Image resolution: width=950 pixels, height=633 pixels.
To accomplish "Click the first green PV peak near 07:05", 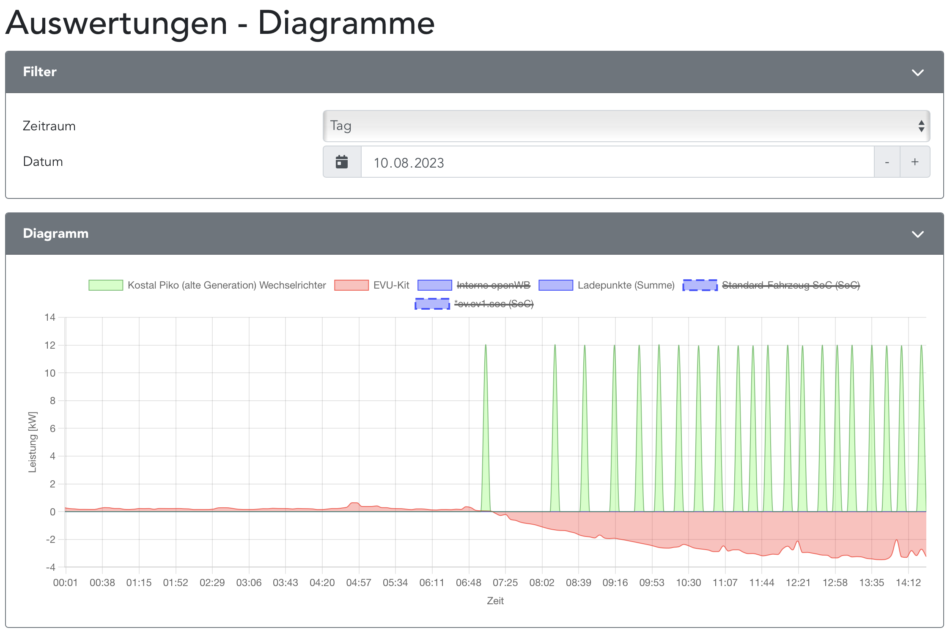I will pyautogui.click(x=486, y=347).
